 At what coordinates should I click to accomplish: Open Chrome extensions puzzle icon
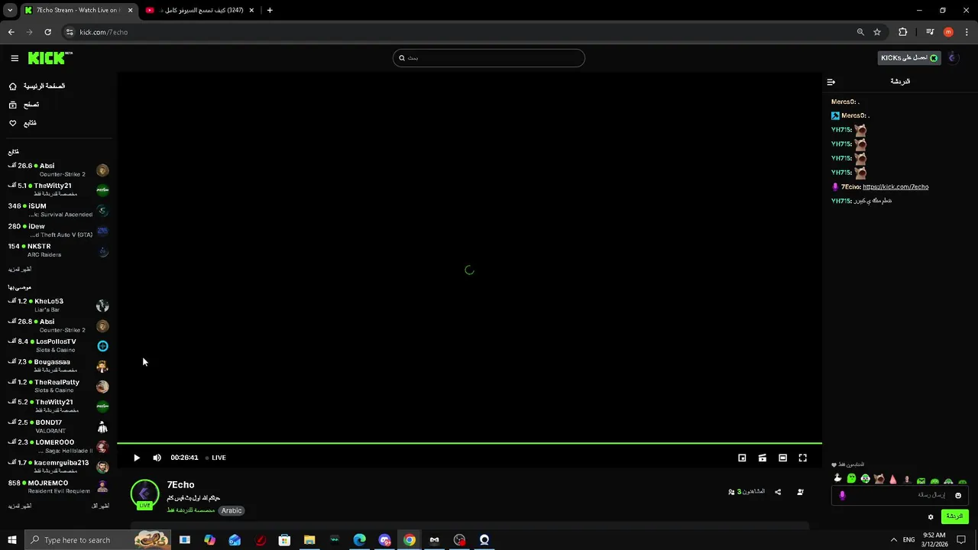903,32
